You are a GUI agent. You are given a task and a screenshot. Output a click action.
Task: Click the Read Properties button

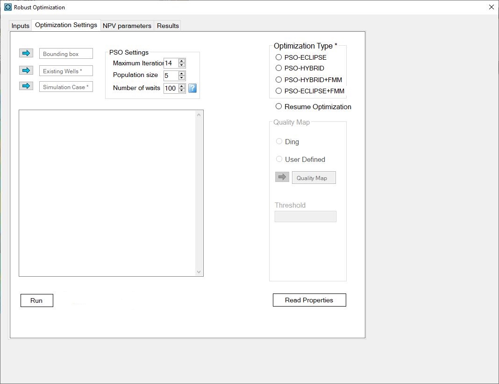(309, 300)
